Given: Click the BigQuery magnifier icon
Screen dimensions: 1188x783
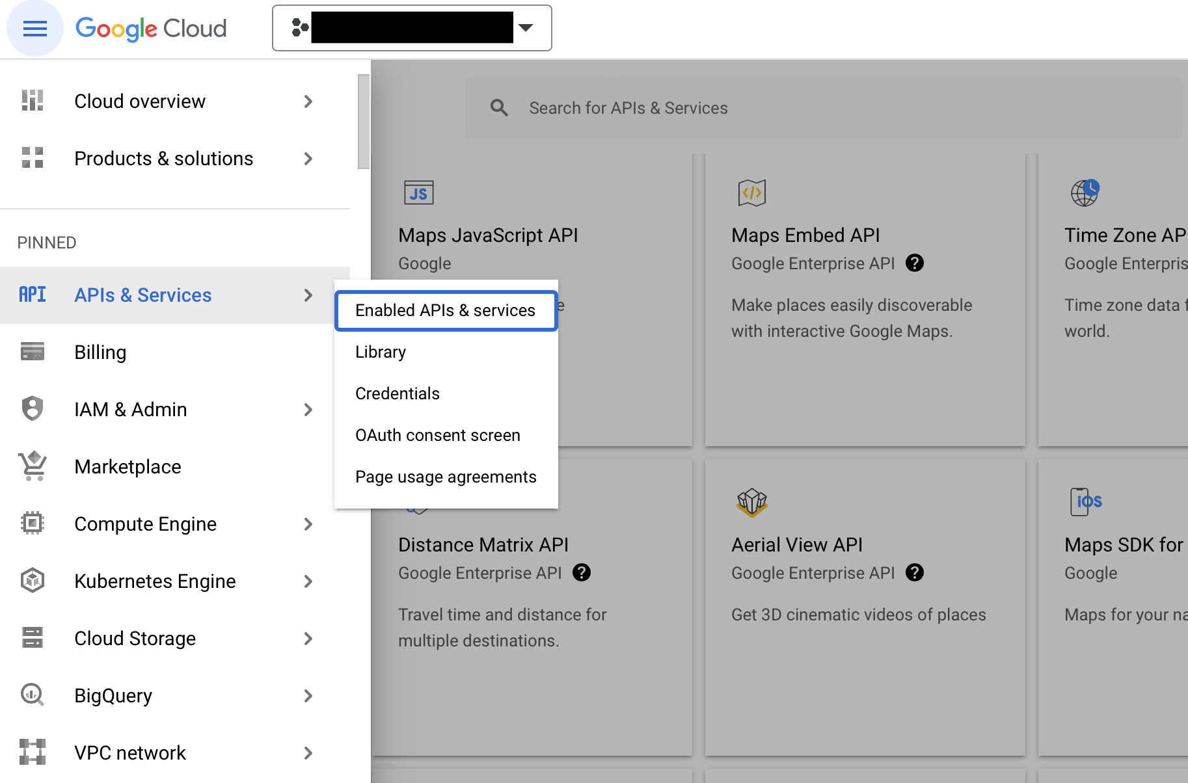Looking at the screenshot, I should click(33, 695).
